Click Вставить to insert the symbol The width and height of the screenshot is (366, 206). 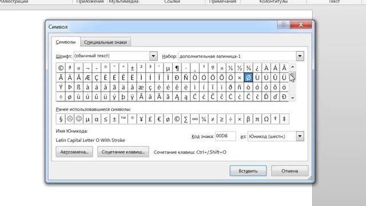pyautogui.click(x=248, y=171)
